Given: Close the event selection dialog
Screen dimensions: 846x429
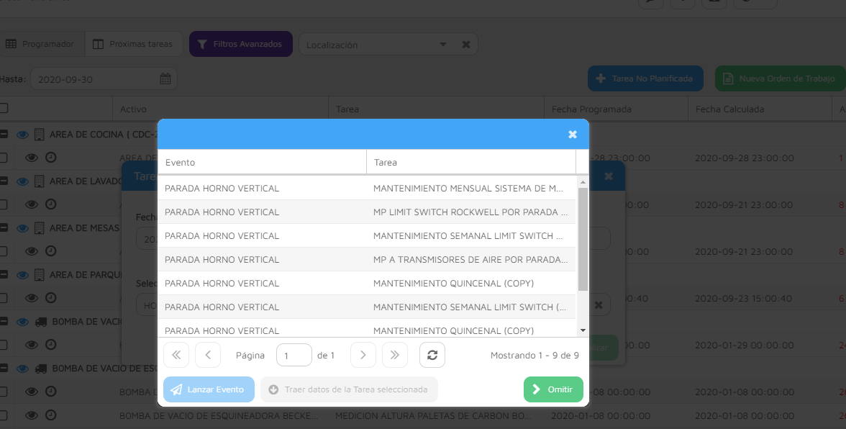Looking at the screenshot, I should click(573, 135).
